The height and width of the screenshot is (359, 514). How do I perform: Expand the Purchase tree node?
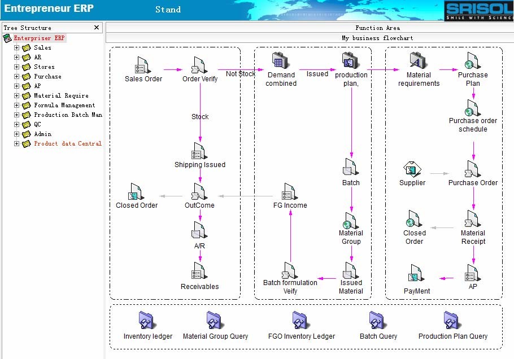coord(16,76)
